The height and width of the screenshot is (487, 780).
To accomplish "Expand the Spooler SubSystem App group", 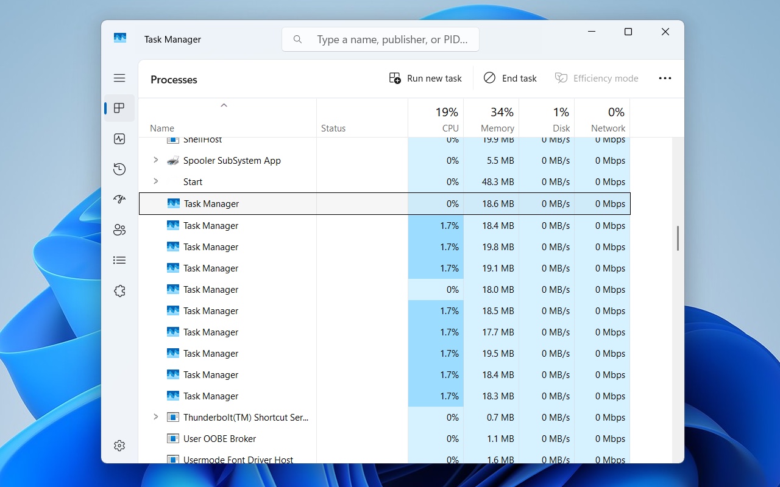I will click(156, 160).
